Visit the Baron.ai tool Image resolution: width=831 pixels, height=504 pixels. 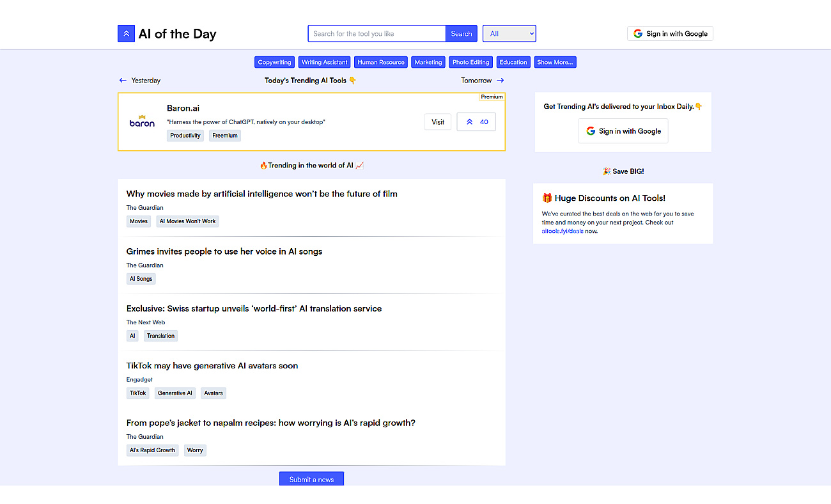pyautogui.click(x=438, y=122)
